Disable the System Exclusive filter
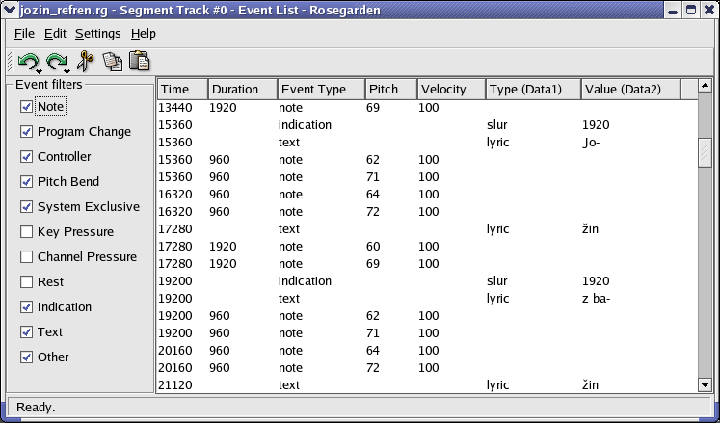This screenshot has width=720, height=423. pyautogui.click(x=26, y=206)
